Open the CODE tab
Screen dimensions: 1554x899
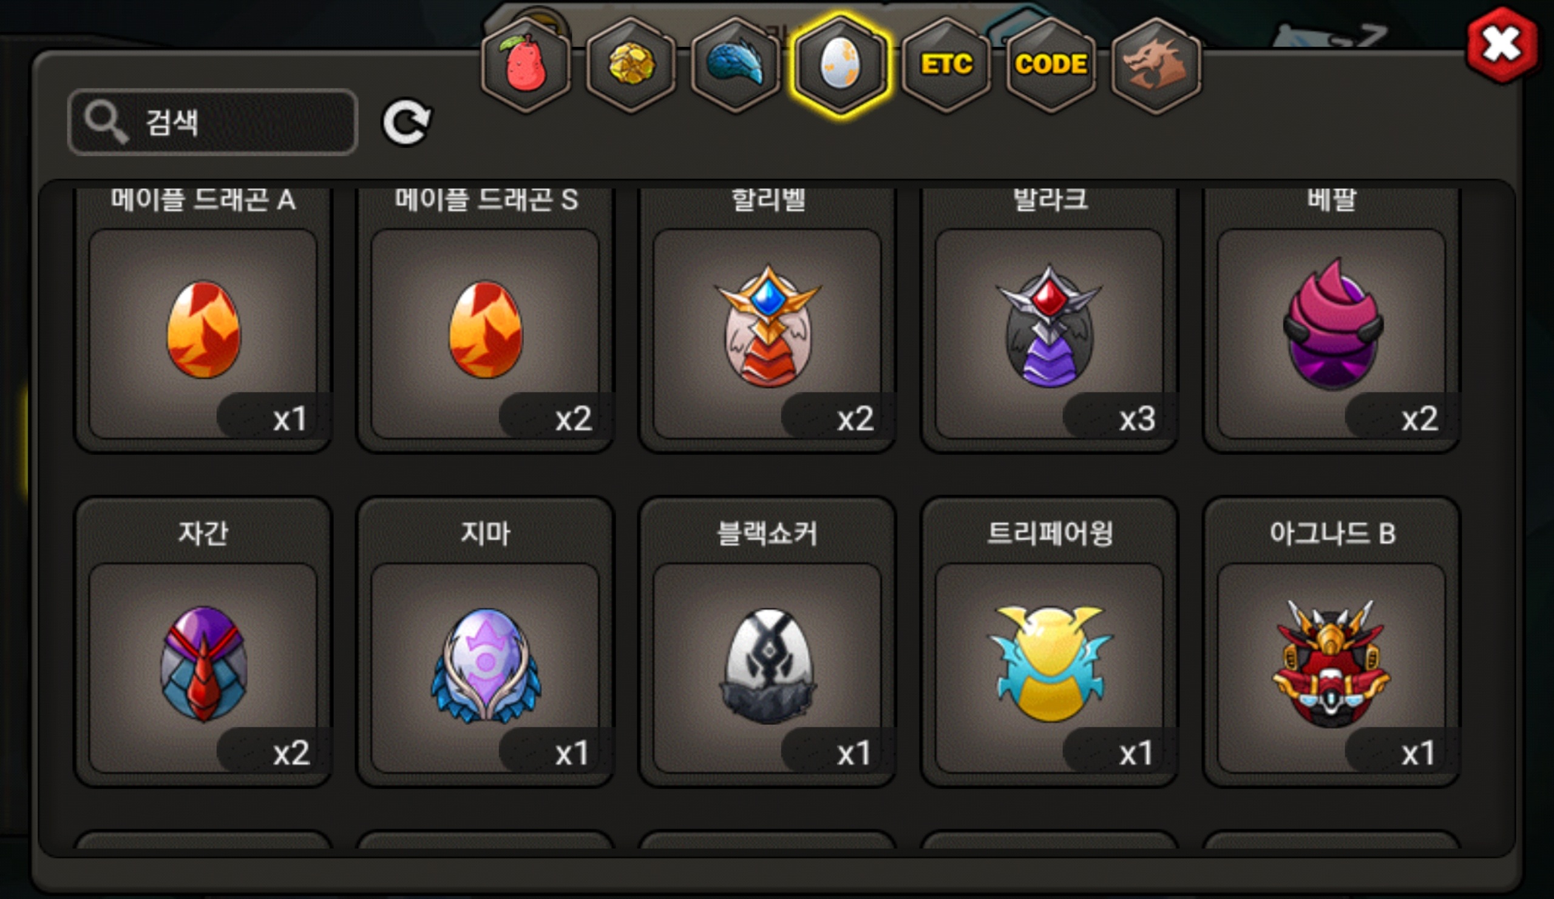click(x=1051, y=65)
